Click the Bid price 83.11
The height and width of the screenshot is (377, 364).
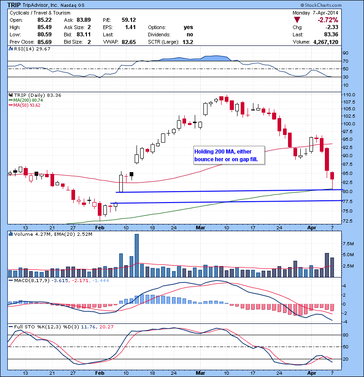(84, 35)
